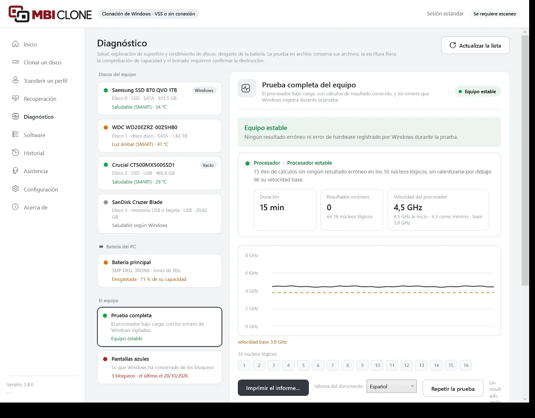Screen dimensions: 535x418
Task: Click the Vacío tag on Crucial disk
Action: coord(208,165)
